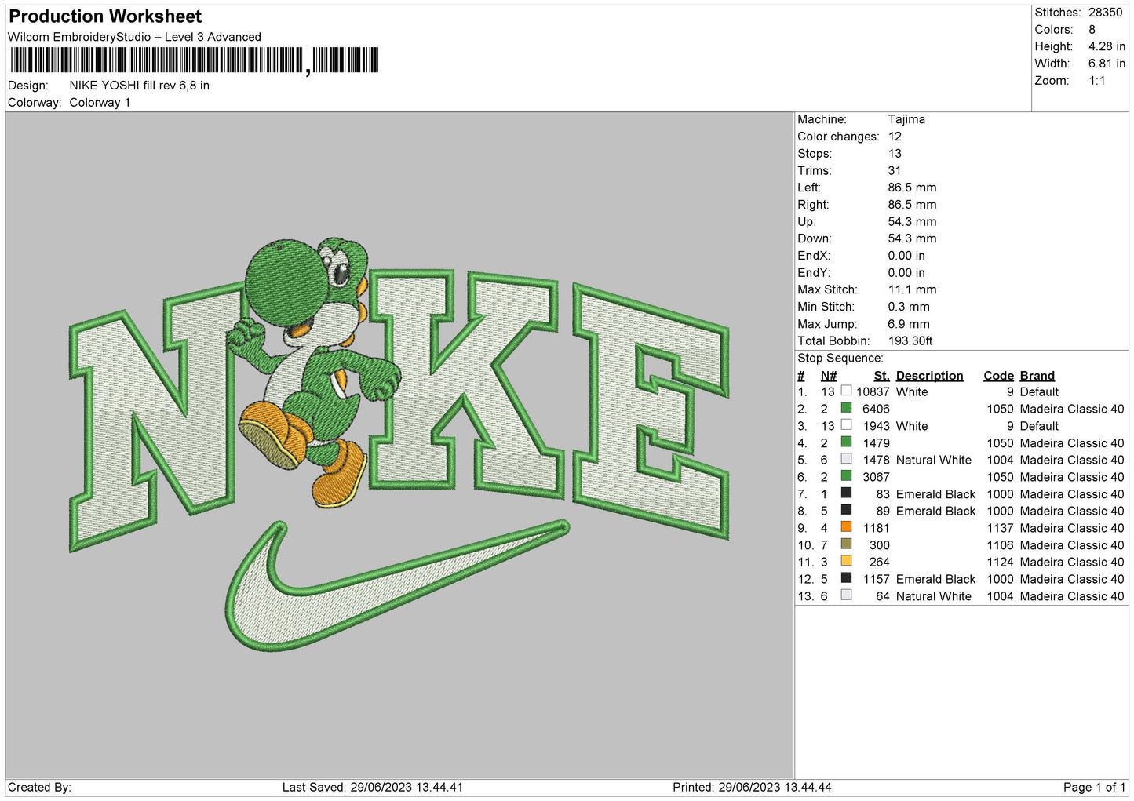Click the black swatch in stop row 8
The image size is (1134, 801).
tap(846, 510)
